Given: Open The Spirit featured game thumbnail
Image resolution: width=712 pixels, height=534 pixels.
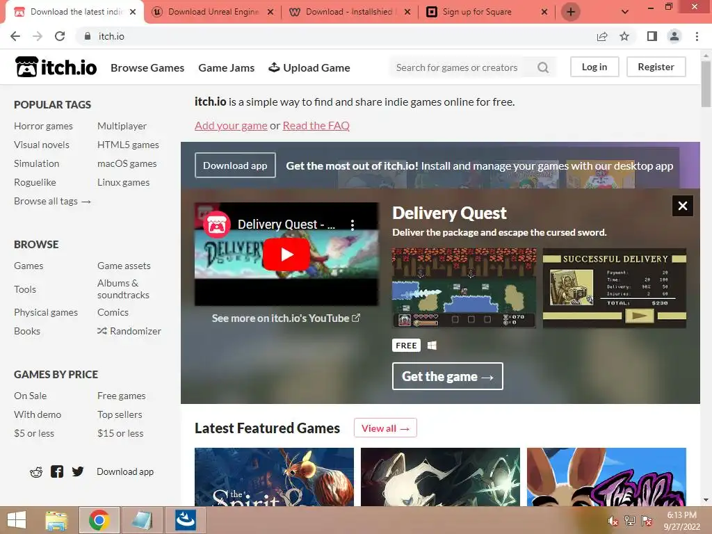Looking at the screenshot, I should (x=274, y=477).
